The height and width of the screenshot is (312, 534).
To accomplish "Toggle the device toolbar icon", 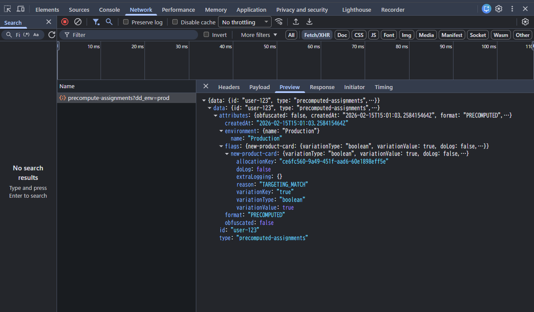I will (20, 9).
